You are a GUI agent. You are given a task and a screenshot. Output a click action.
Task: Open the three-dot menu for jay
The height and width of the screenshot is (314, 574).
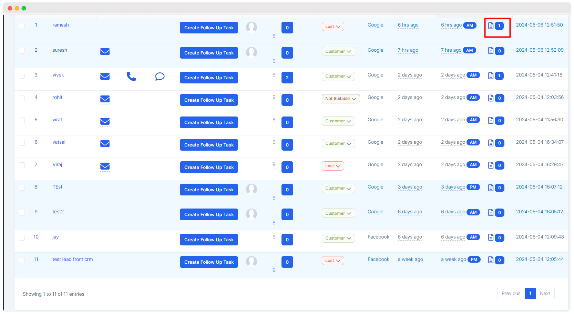coord(274,237)
